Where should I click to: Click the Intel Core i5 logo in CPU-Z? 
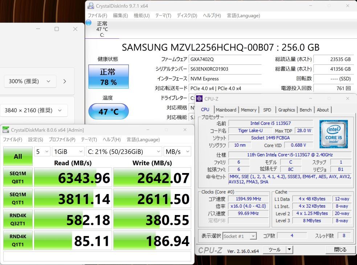(333, 134)
